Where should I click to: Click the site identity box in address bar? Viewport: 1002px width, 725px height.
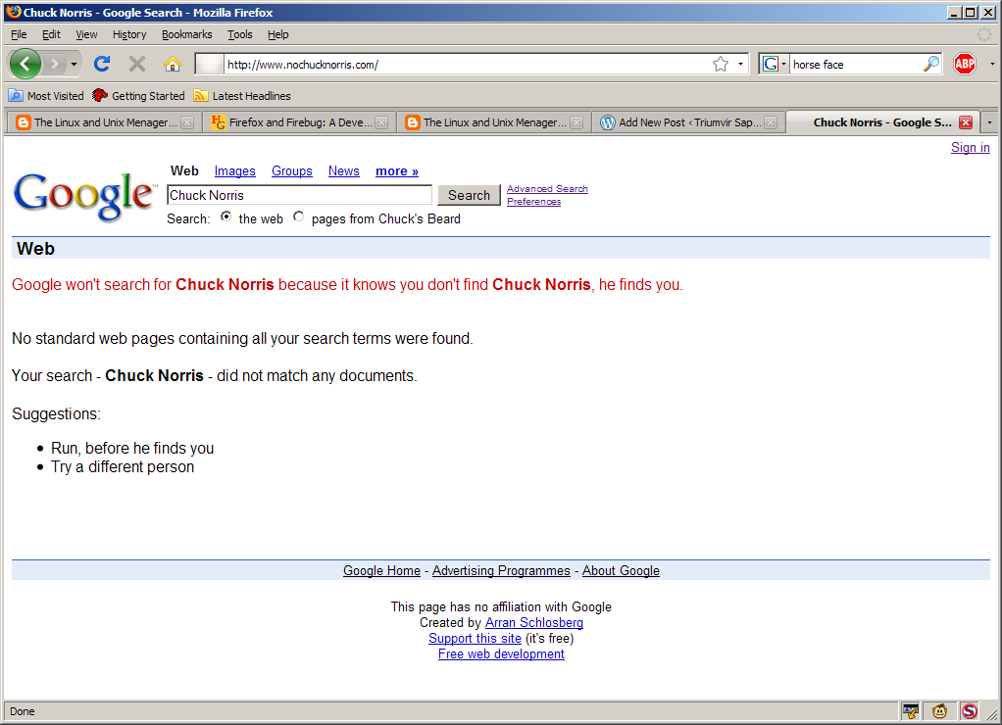(x=209, y=64)
